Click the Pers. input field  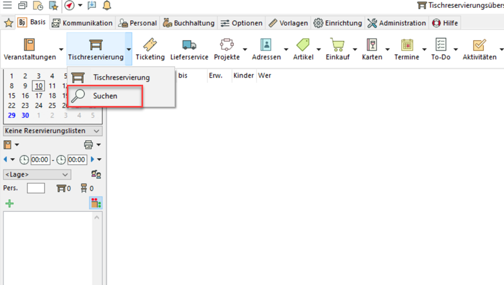point(36,188)
